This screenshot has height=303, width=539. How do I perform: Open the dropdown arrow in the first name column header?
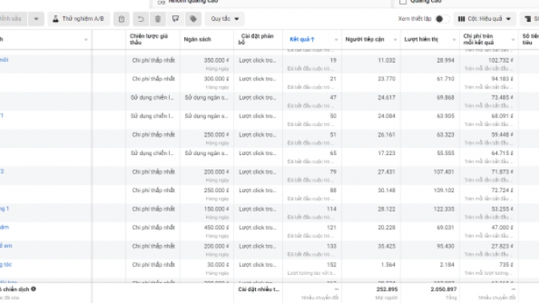86,40
